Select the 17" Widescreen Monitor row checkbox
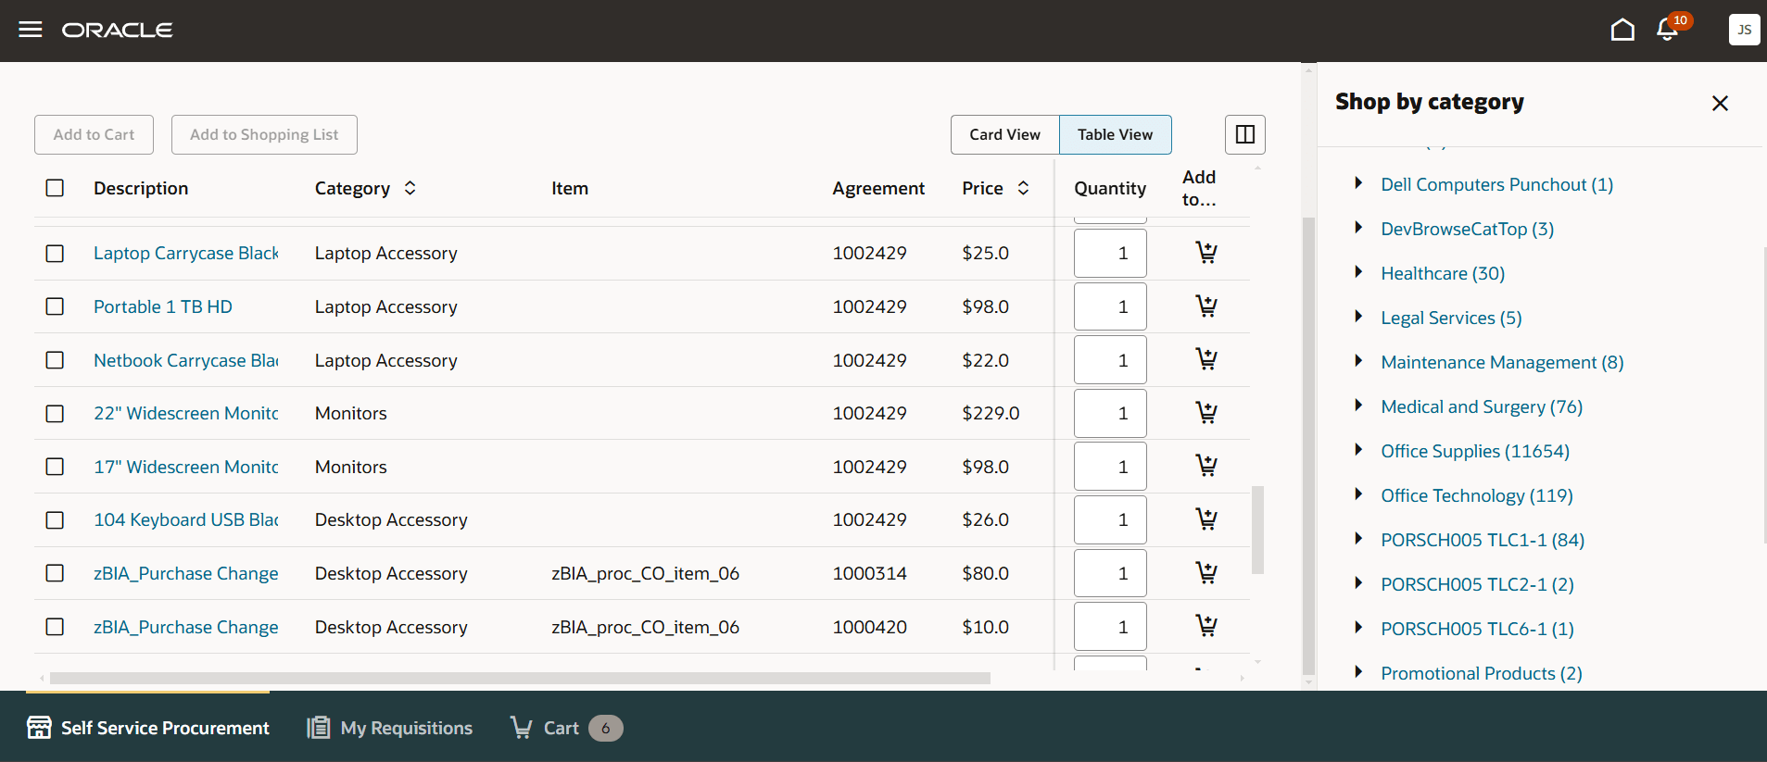The height and width of the screenshot is (762, 1767). (x=56, y=467)
